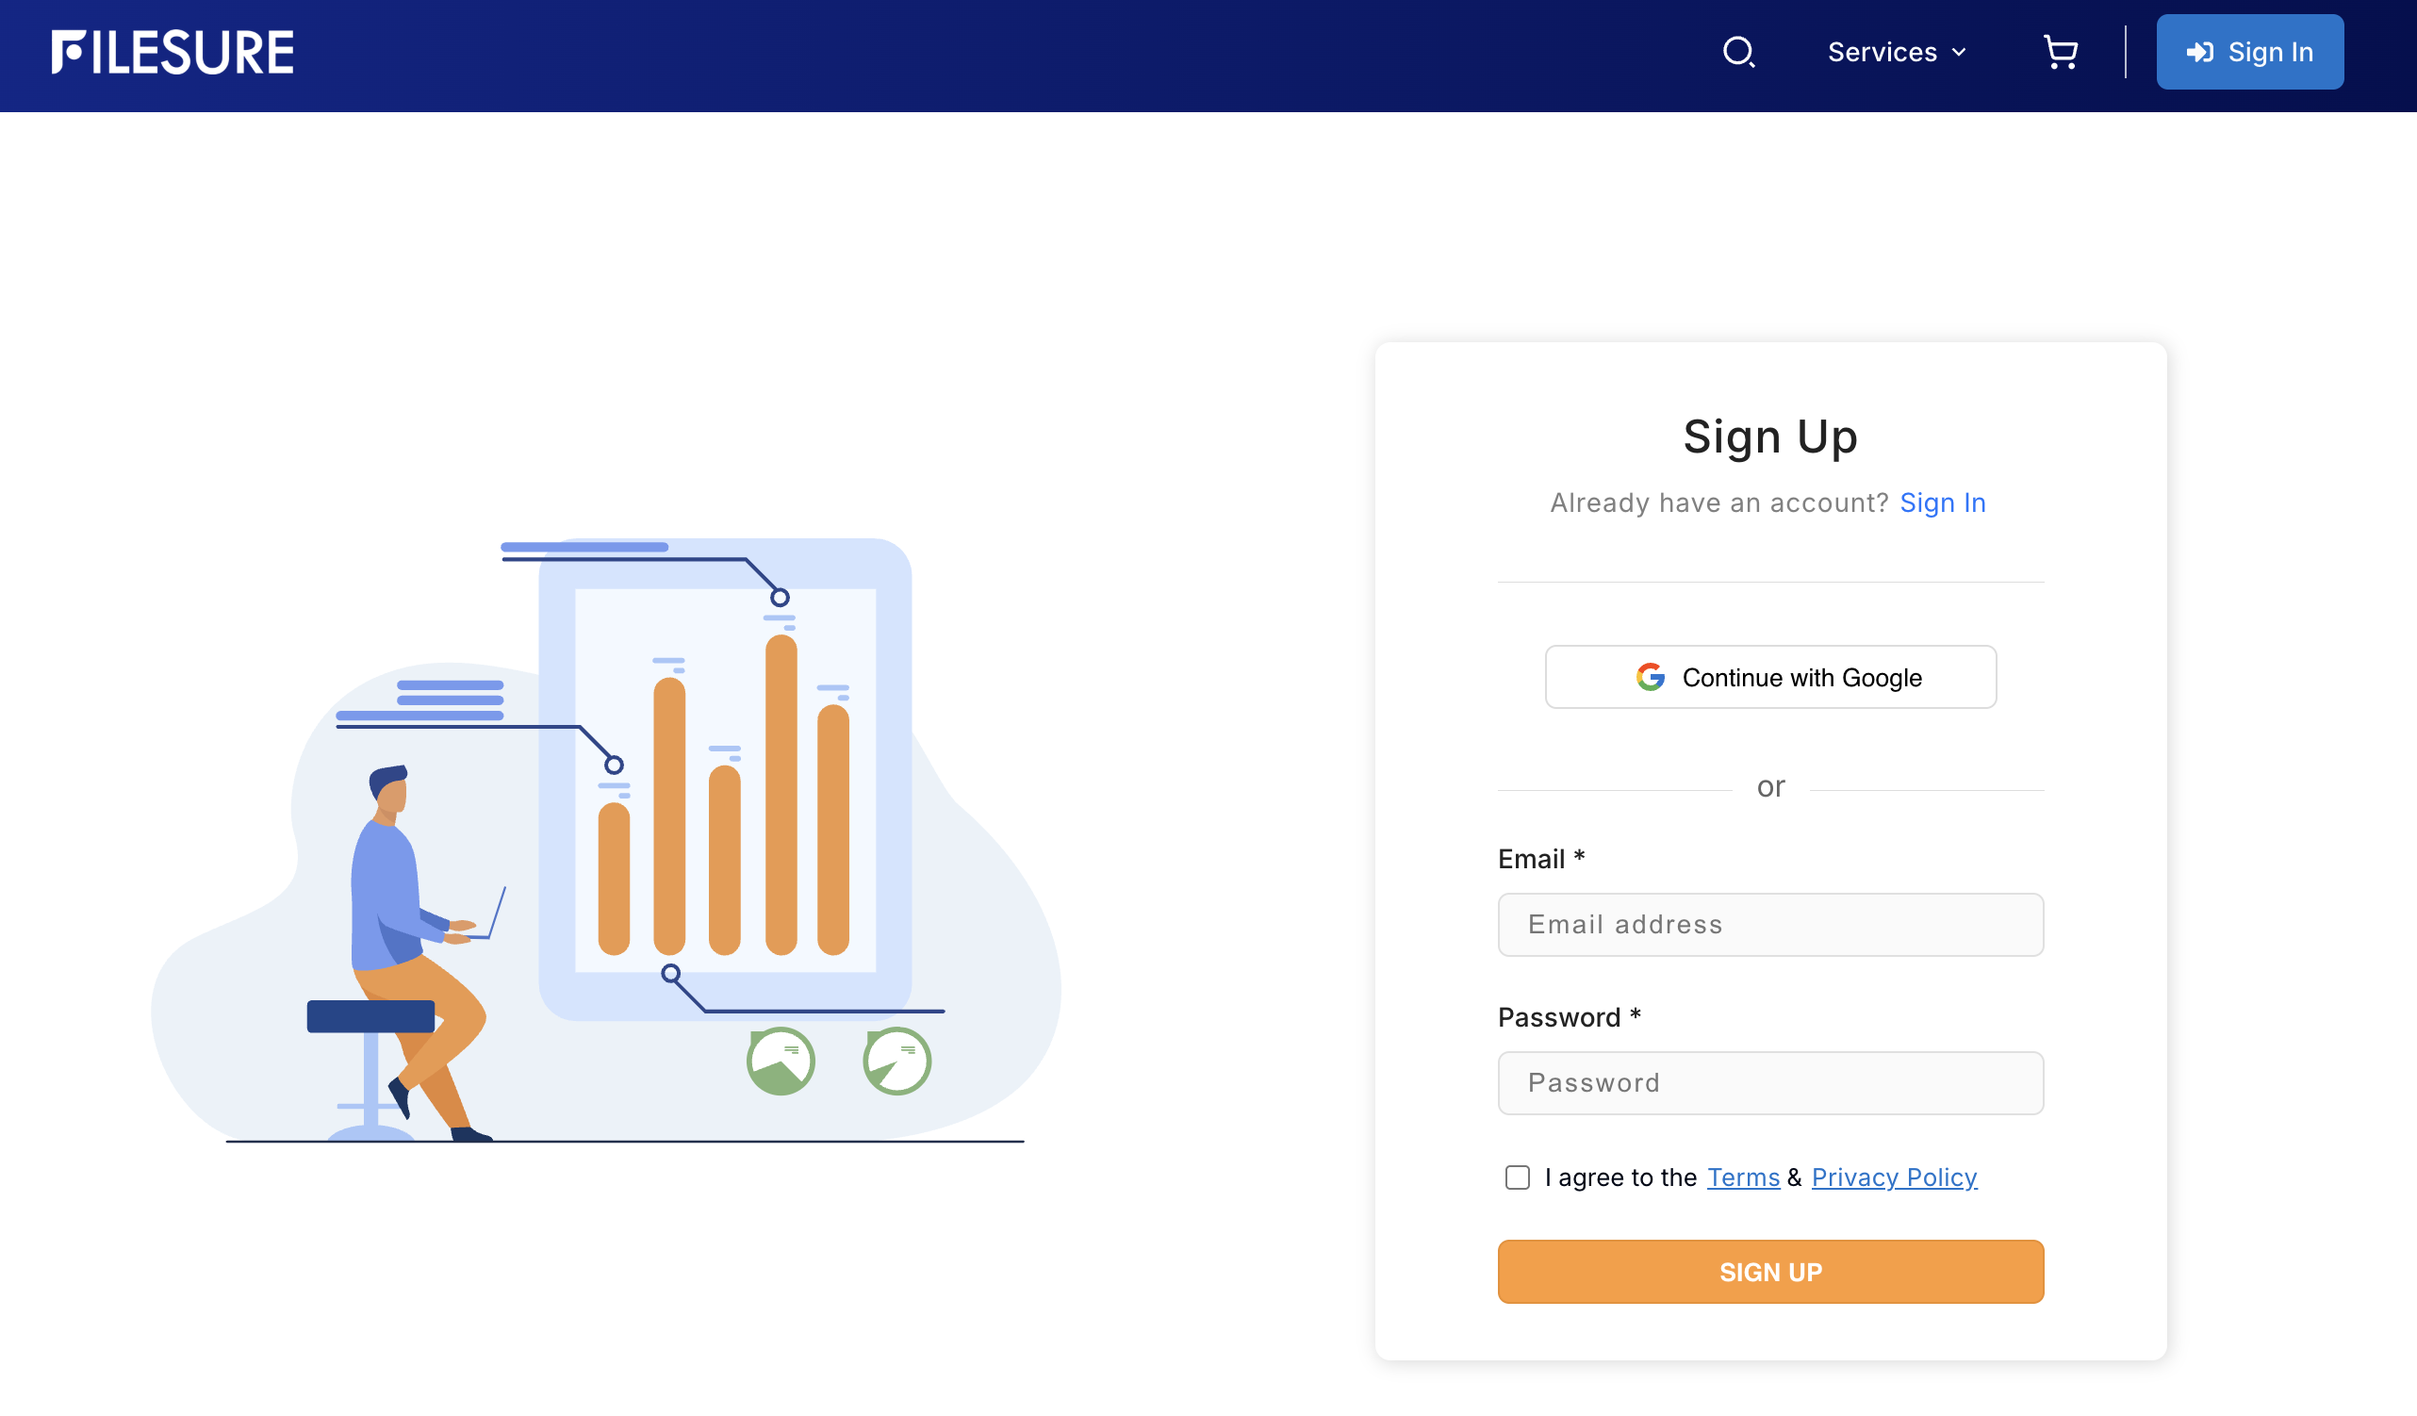This screenshot has height=1416, width=2417.
Task: Focus the Password input field
Action: [1770, 1083]
